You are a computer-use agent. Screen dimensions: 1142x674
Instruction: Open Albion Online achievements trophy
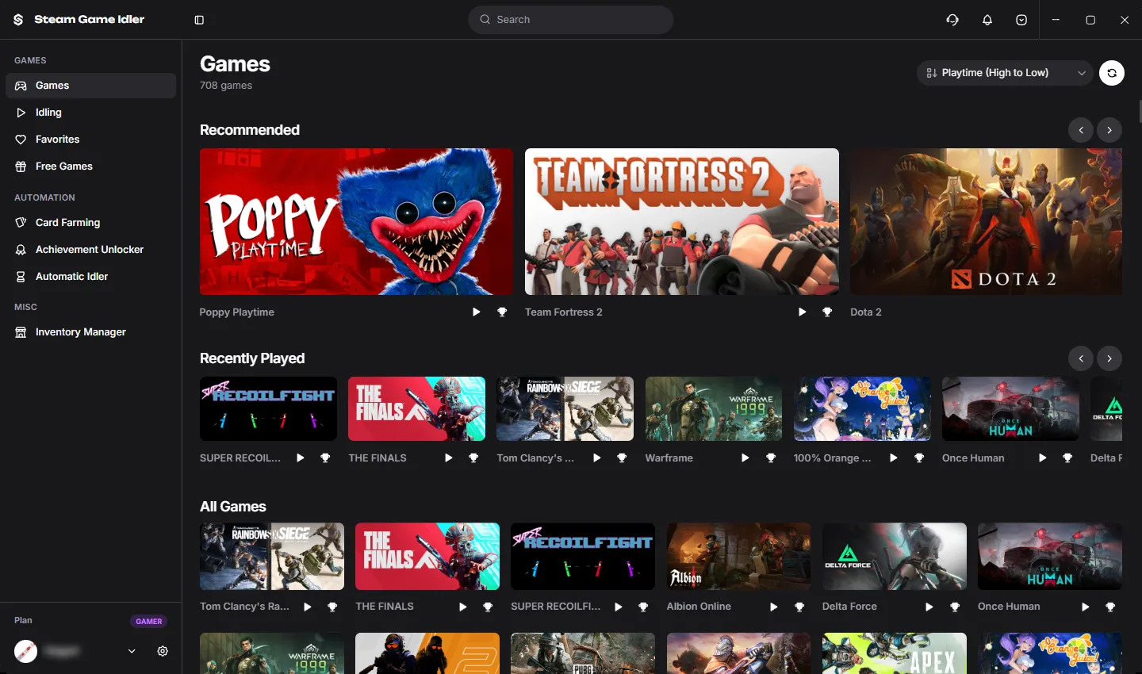click(x=799, y=607)
